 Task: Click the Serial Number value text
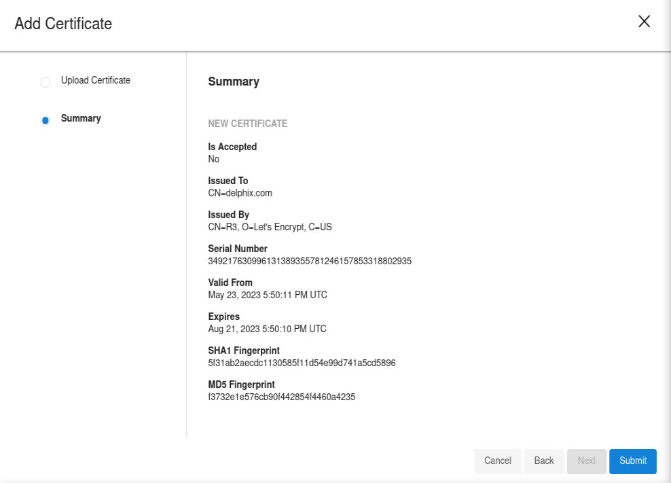(x=310, y=261)
